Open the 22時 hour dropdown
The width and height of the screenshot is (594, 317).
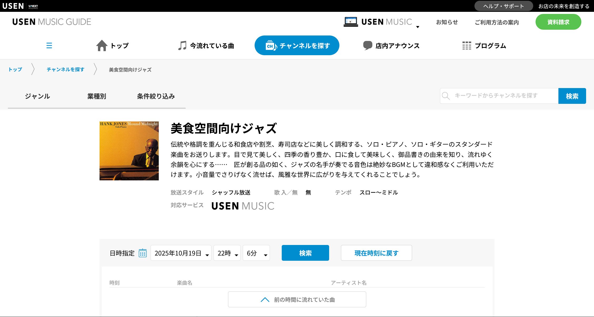[x=227, y=253]
